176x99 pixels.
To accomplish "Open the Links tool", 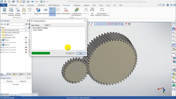I will pyautogui.click(x=24, y=11).
